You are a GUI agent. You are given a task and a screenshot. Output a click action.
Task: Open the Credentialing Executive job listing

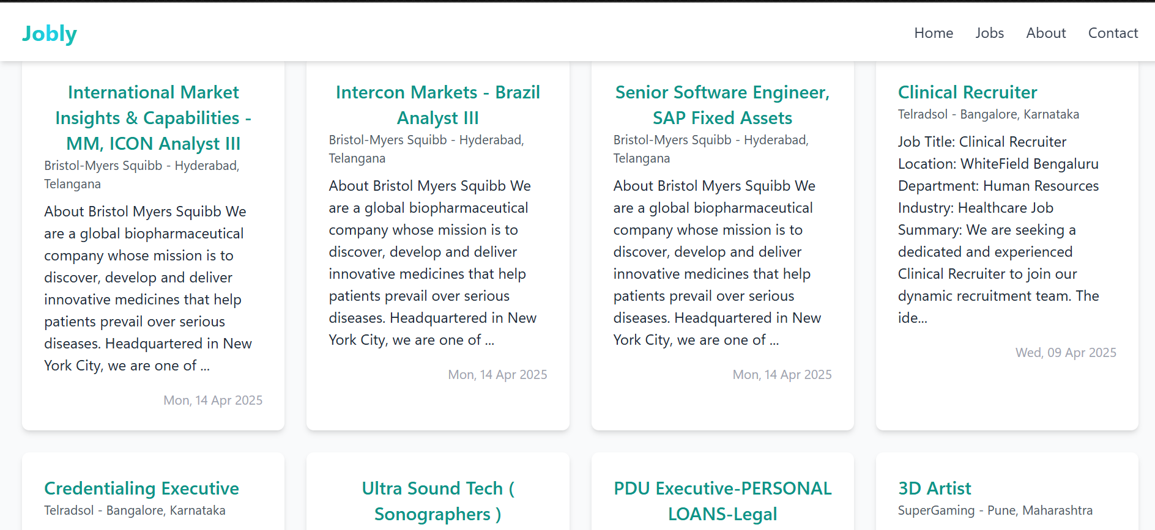141,488
